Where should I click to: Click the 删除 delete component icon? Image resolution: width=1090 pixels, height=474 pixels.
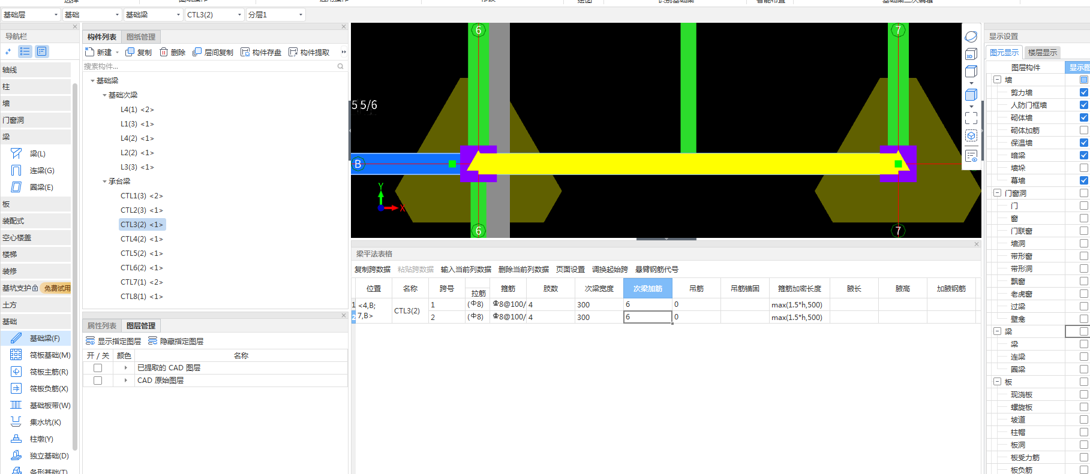click(x=163, y=52)
